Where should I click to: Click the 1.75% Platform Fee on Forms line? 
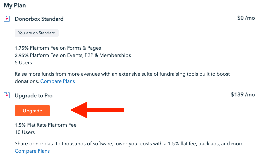58,48
